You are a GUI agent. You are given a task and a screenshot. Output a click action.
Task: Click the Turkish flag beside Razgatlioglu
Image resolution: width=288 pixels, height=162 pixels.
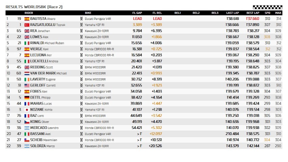(x=27, y=25)
